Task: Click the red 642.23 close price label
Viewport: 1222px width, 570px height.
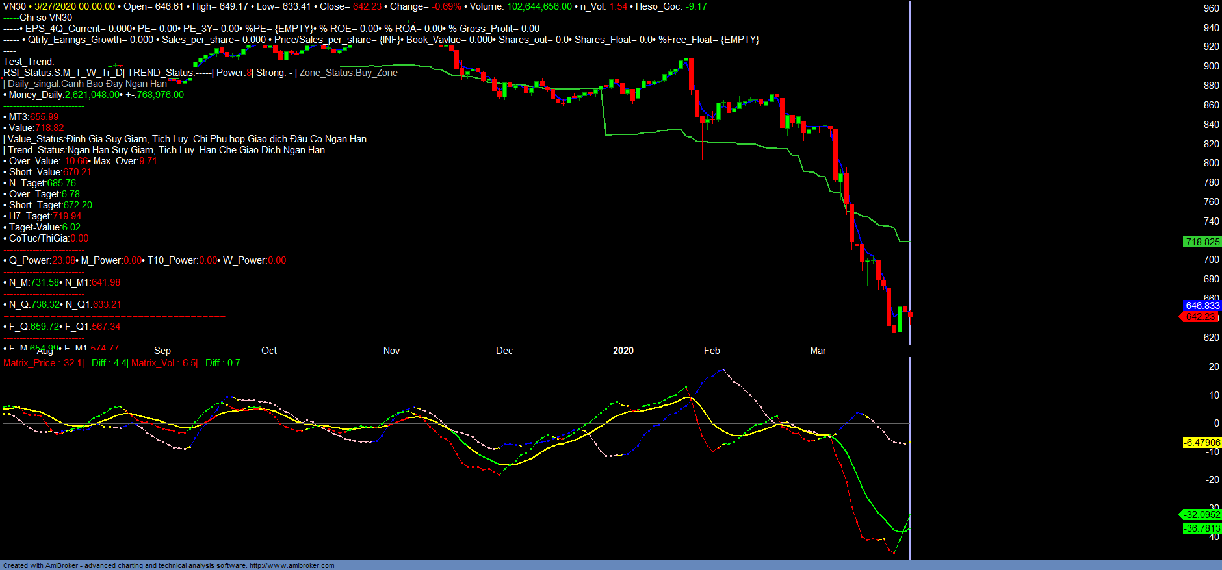Action: (x=1200, y=317)
